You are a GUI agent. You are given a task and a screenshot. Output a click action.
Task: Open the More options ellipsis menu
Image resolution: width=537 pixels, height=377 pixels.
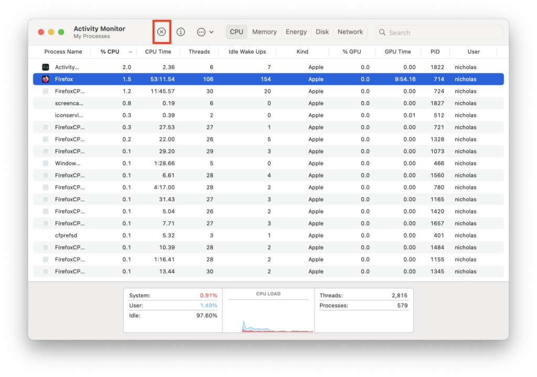pos(205,32)
